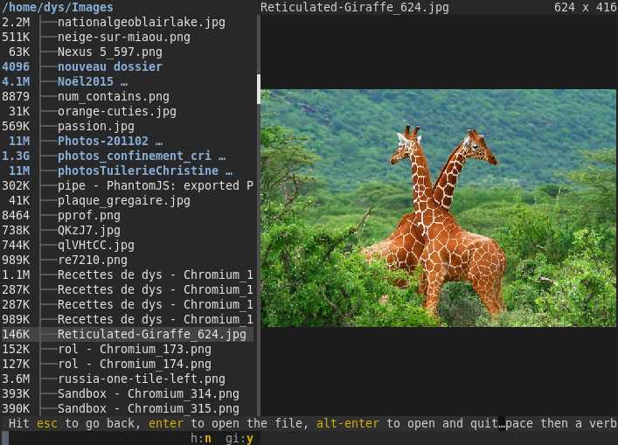Click the selected Reticulated-Giraffe_624.jpg row
The width and height of the screenshot is (618, 445).
127,334
